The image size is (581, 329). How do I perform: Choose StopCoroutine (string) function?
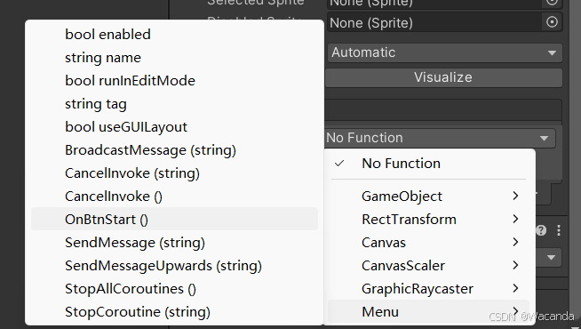coord(174,312)
